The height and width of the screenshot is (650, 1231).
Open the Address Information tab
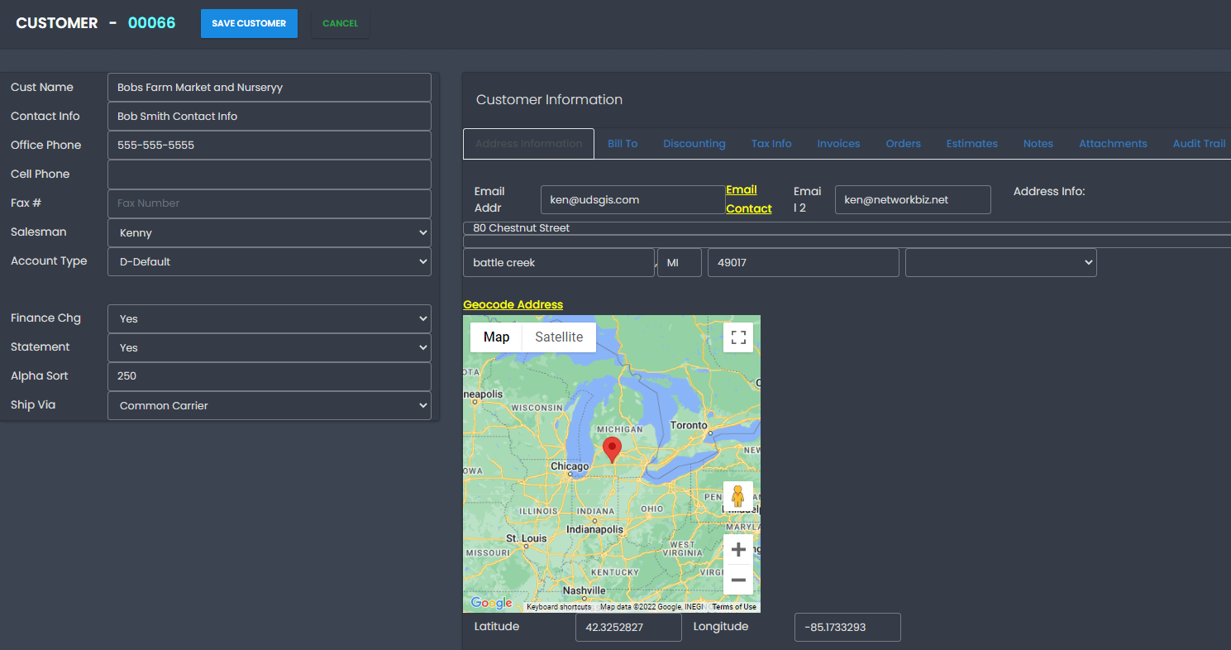pyautogui.click(x=528, y=143)
